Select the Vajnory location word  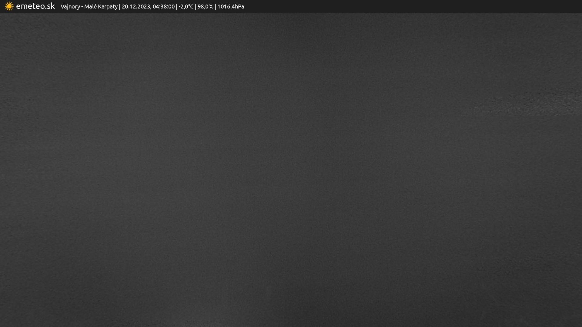pos(70,7)
